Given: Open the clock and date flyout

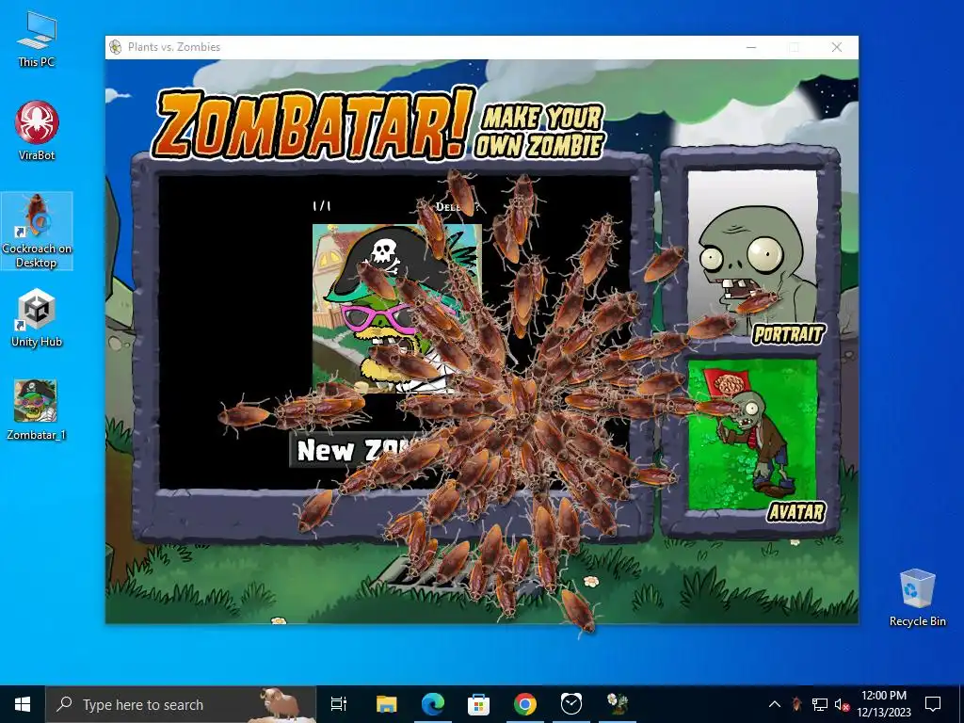Looking at the screenshot, I should 883,704.
